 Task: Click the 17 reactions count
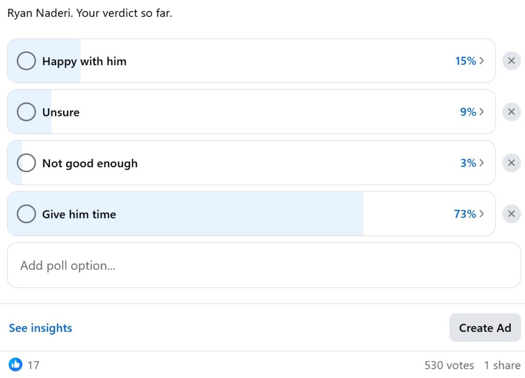[x=33, y=365]
